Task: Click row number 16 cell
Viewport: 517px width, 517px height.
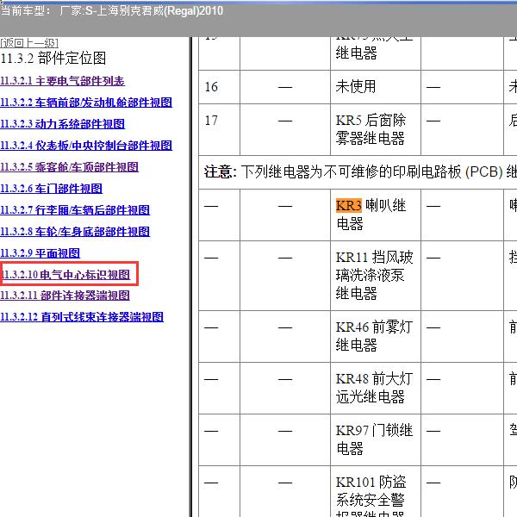Action: point(219,87)
